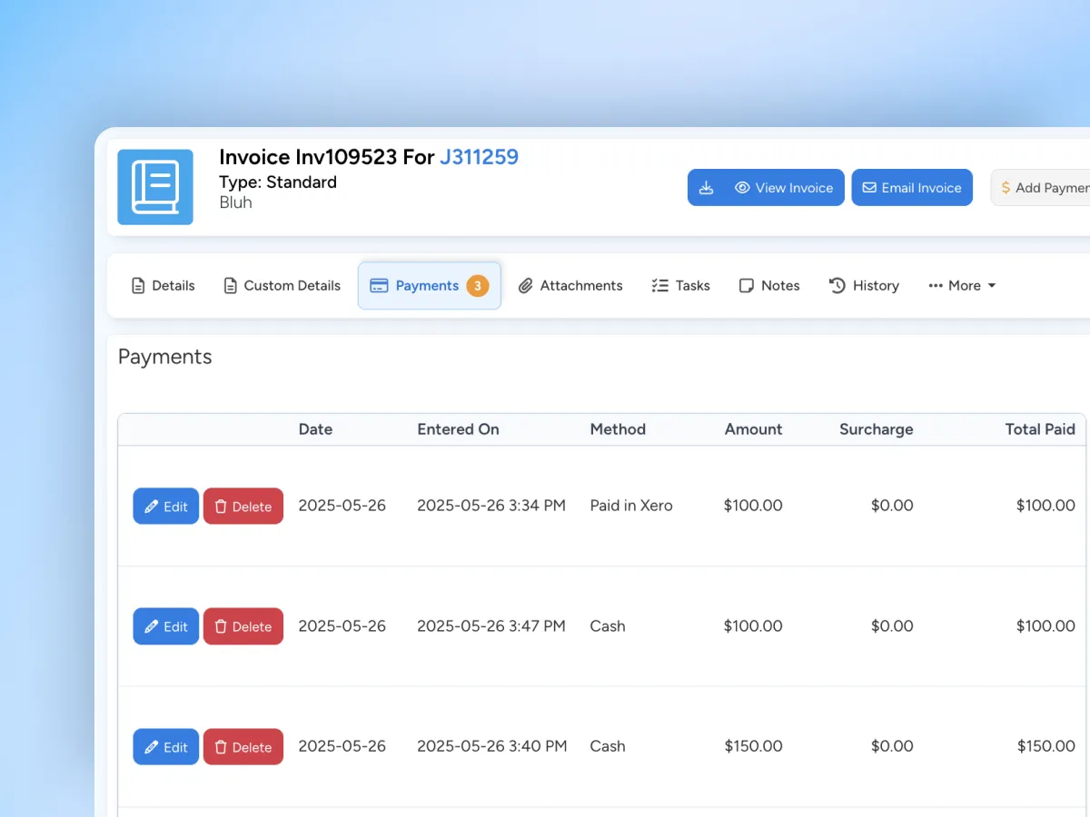Click the three-dots More icon
1090x817 pixels.
[x=936, y=286]
